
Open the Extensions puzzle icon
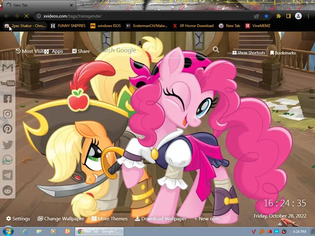tap(279, 16)
